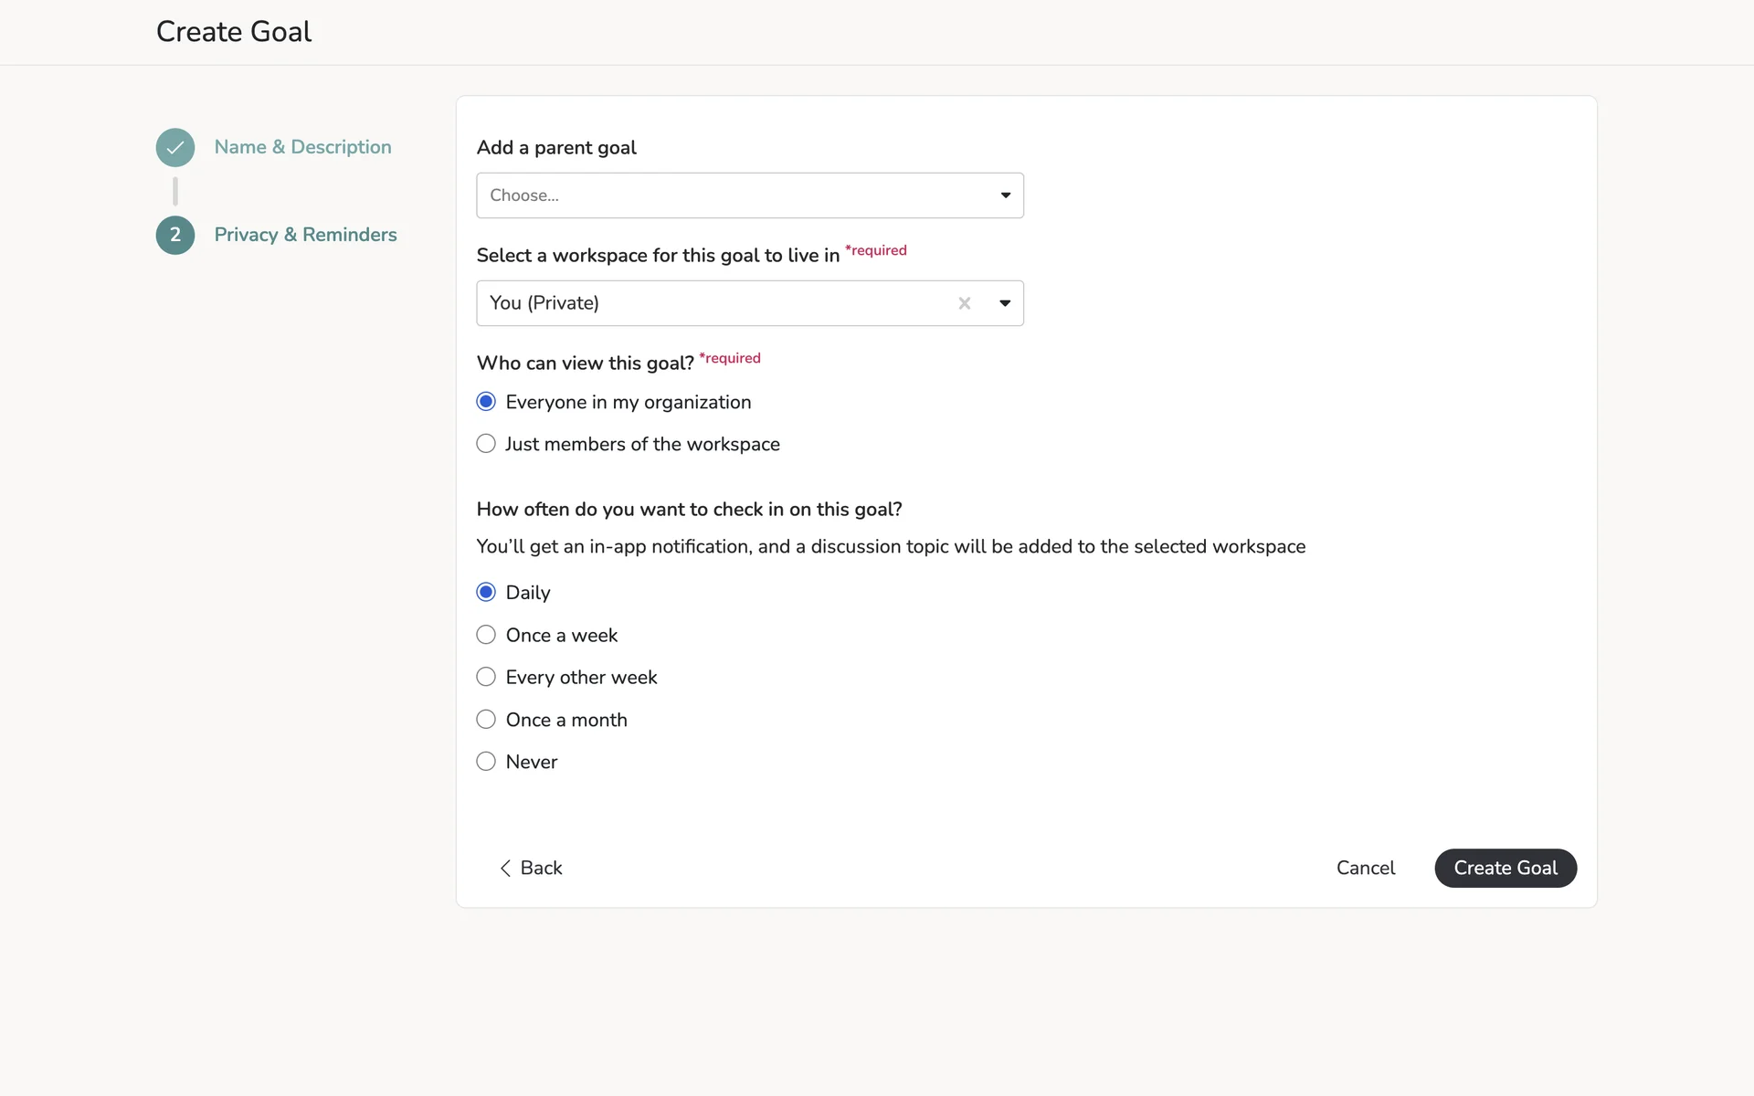Viewport: 1754px width, 1096px height.
Task: Expand the workspace dropdown arrow
Action: [x=1005, y=303]
